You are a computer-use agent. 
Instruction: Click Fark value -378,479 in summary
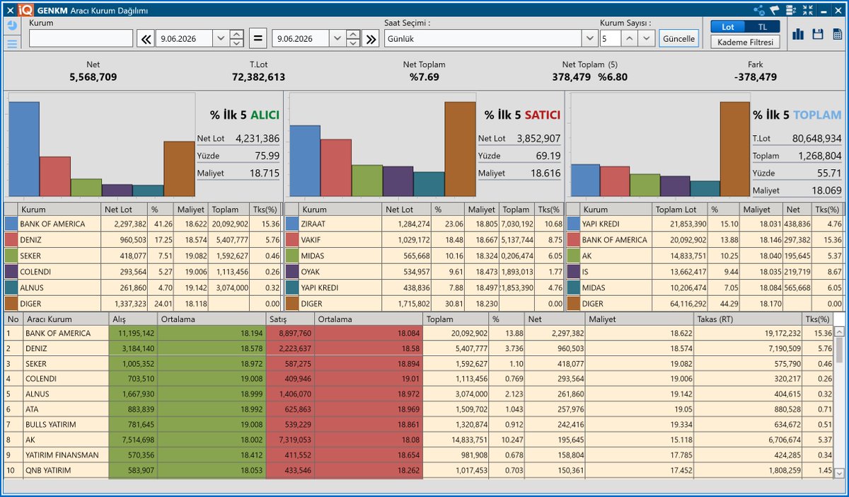[755, 77]
